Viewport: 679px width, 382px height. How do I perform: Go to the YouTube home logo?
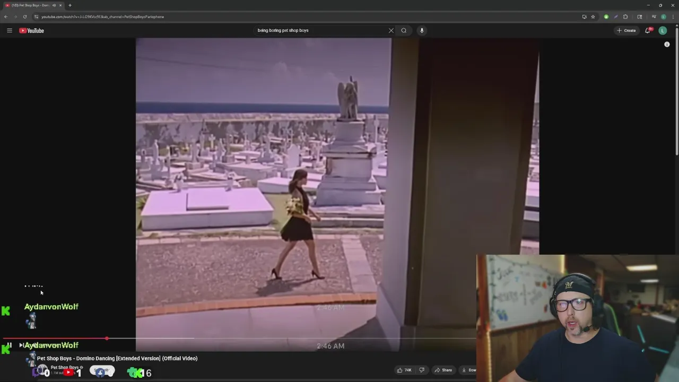pyautogui.click(x=32, y=30)
